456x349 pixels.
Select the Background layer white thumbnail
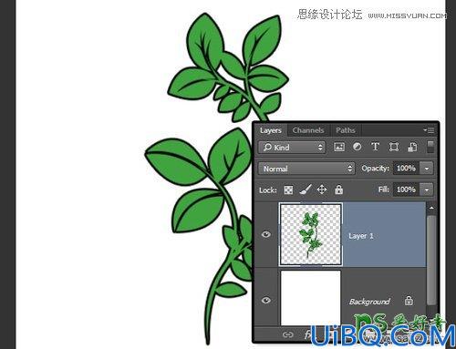tap(311, 298)
